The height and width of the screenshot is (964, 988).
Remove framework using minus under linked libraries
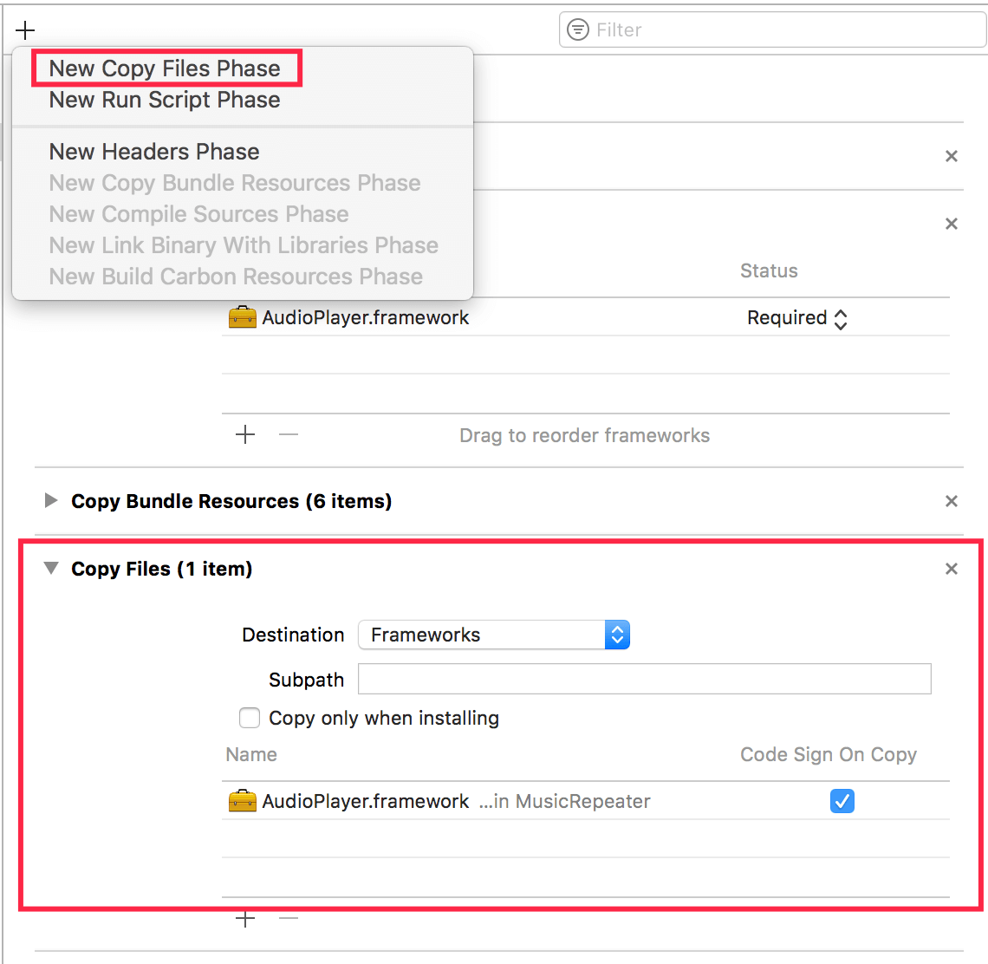[x=289, y=435]
